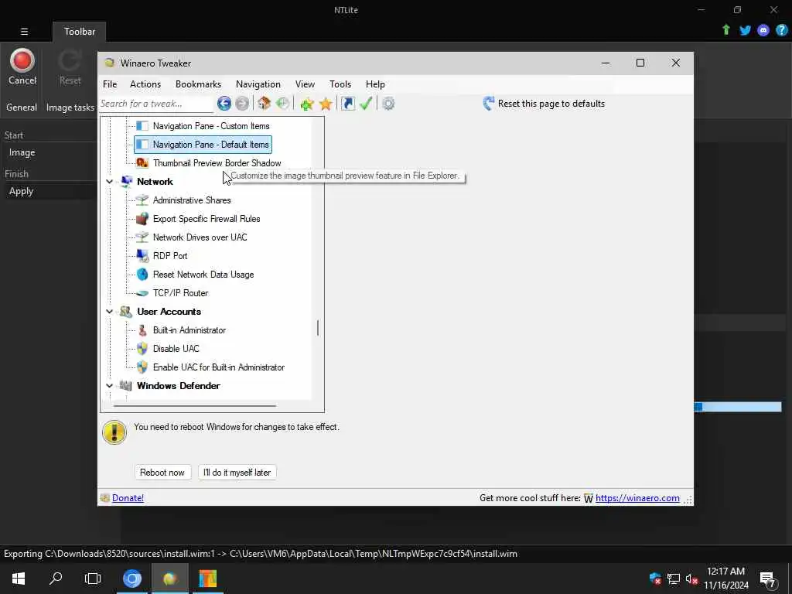Click the create shortcut arrow icon
Viewport: 792px width, 594px height.
point(348,104)
